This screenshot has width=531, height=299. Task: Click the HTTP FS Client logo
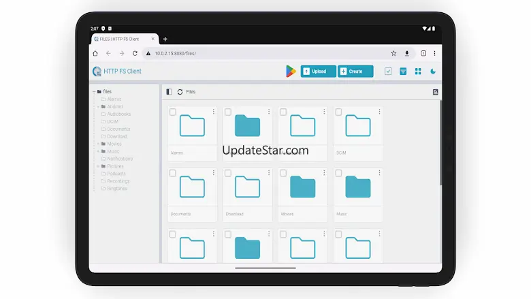(97, 71)
